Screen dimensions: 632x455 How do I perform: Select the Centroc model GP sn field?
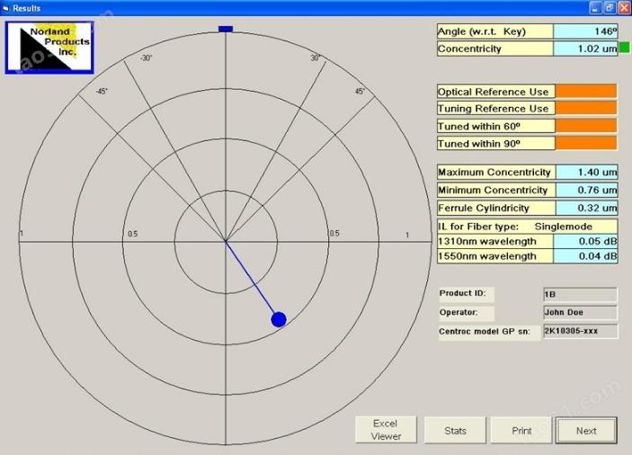[580, 331]
